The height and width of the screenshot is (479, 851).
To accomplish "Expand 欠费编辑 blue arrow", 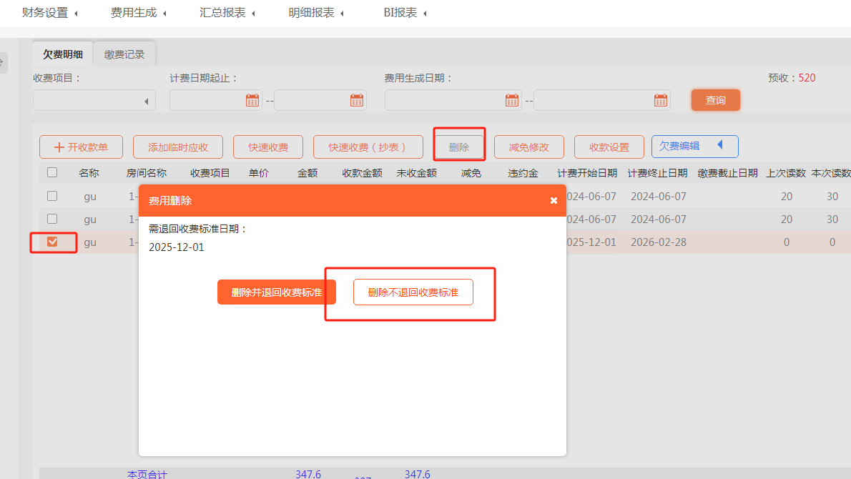I will tap(719, 145).
